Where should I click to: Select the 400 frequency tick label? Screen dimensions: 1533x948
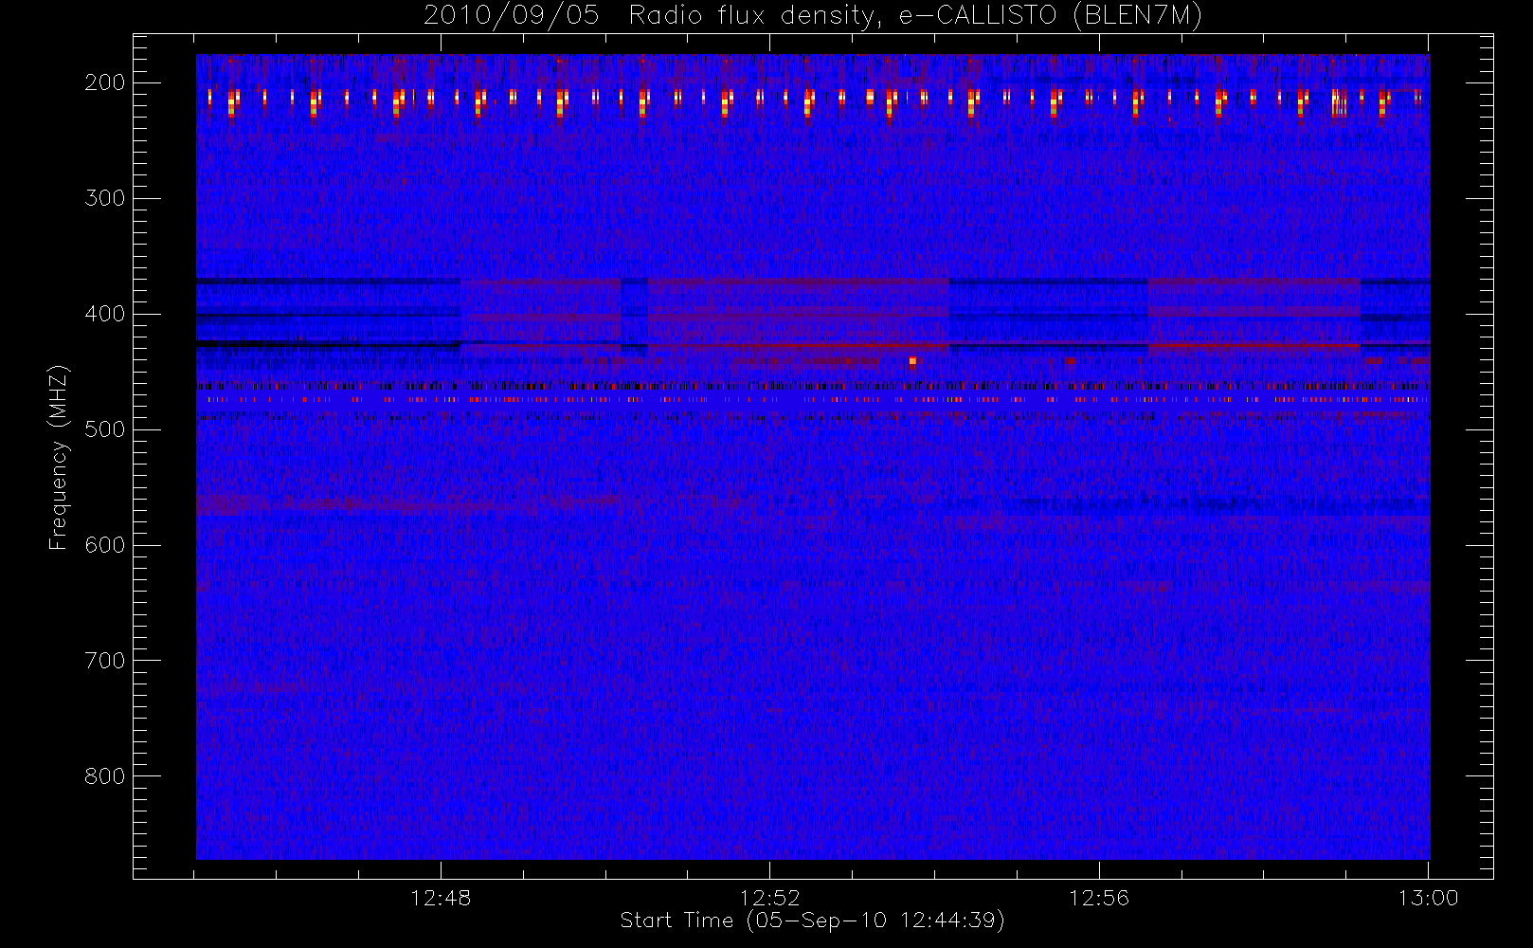(x=104, y=314)
